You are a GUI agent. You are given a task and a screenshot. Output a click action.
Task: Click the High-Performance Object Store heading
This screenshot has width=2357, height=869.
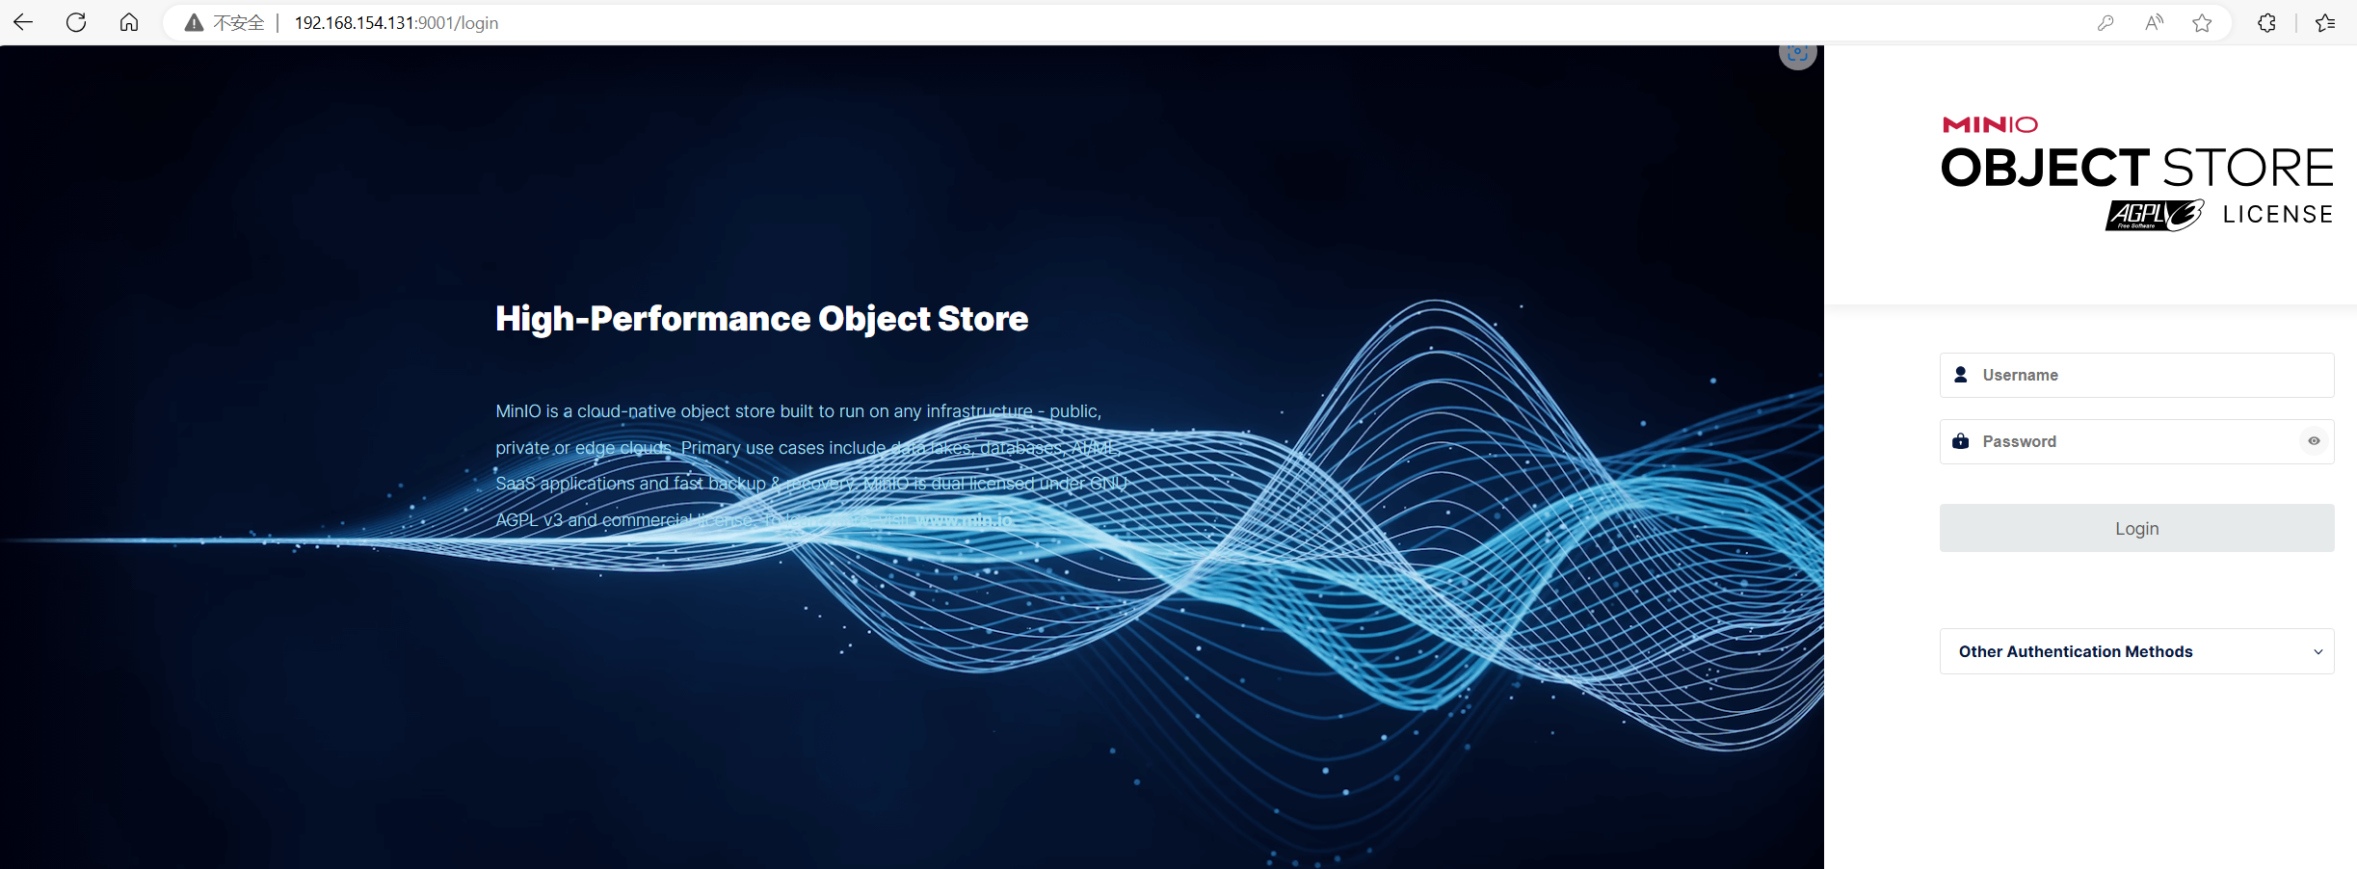[x=761, y=319]
